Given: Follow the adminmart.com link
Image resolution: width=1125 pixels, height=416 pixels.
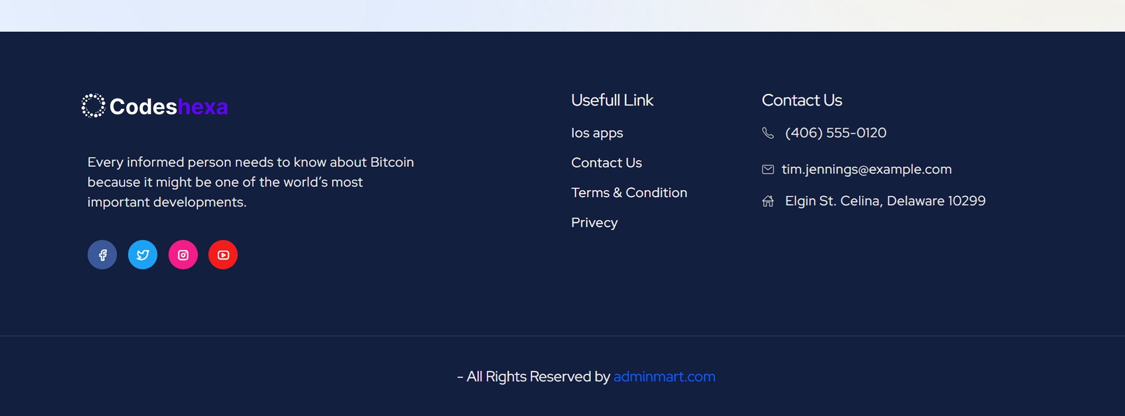Looking at the screenshot, I should (664, 377).
